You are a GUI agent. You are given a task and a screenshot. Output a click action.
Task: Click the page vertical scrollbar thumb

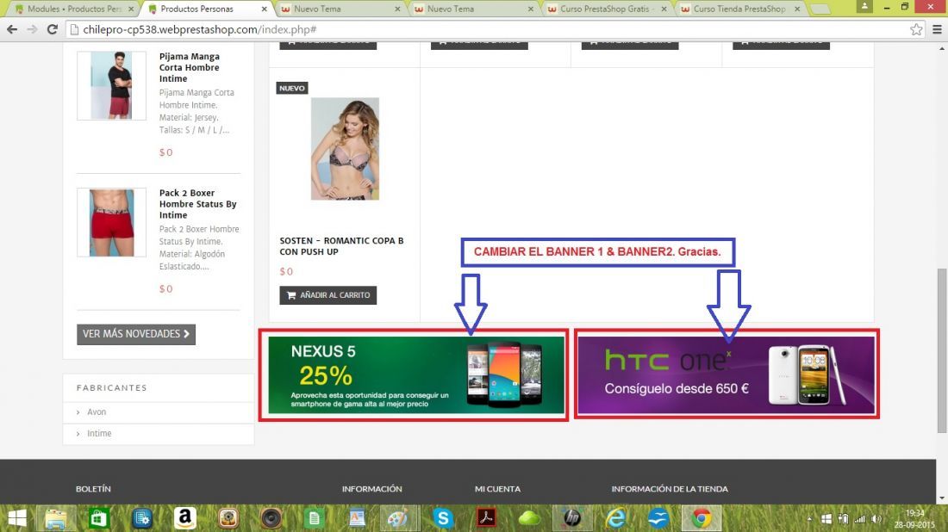point(942,350)
